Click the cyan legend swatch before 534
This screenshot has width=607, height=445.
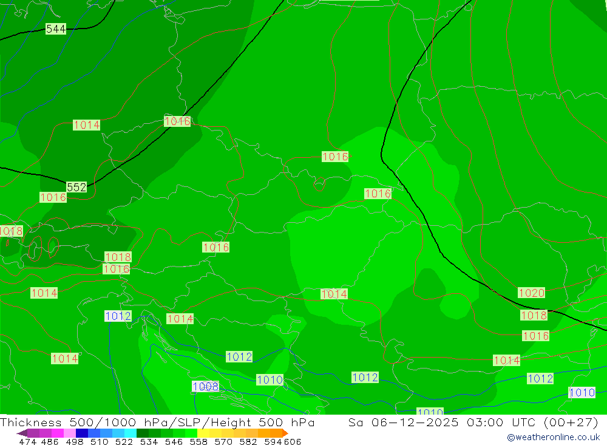130,433
